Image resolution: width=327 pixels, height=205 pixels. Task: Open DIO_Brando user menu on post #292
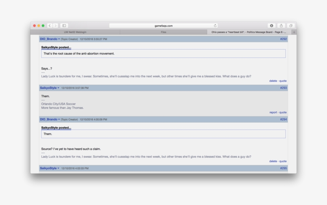coord(50,39)
